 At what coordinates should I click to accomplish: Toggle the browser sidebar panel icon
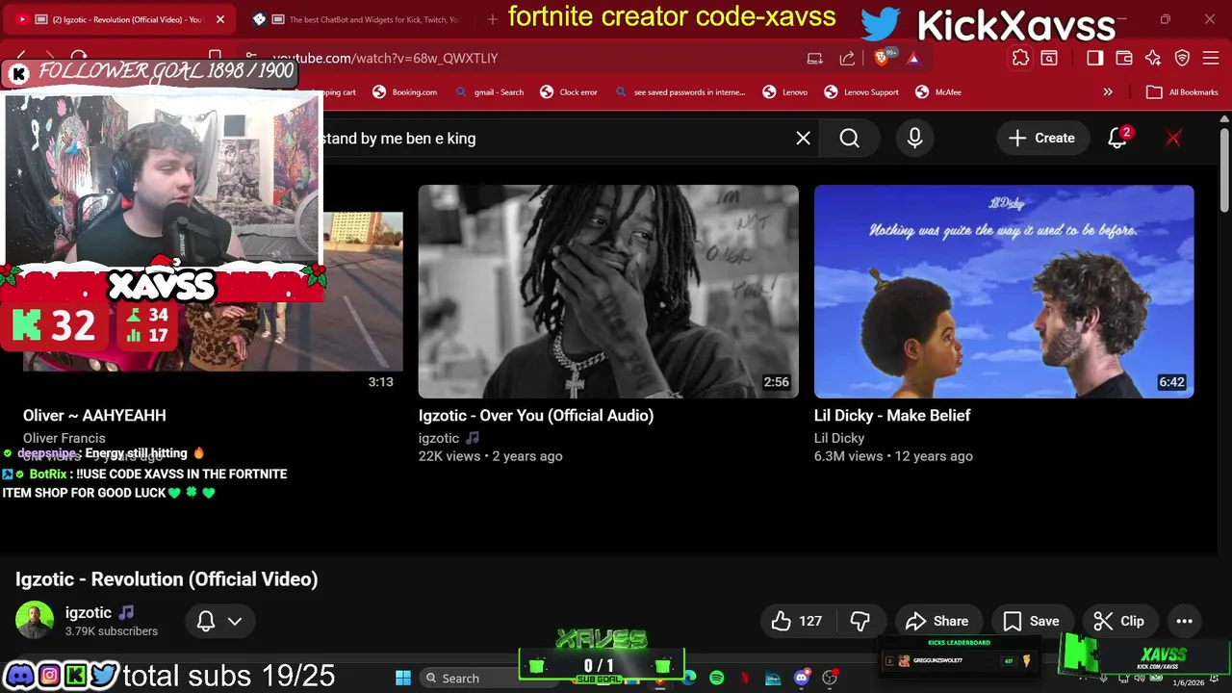click(x=1094, y=59)
